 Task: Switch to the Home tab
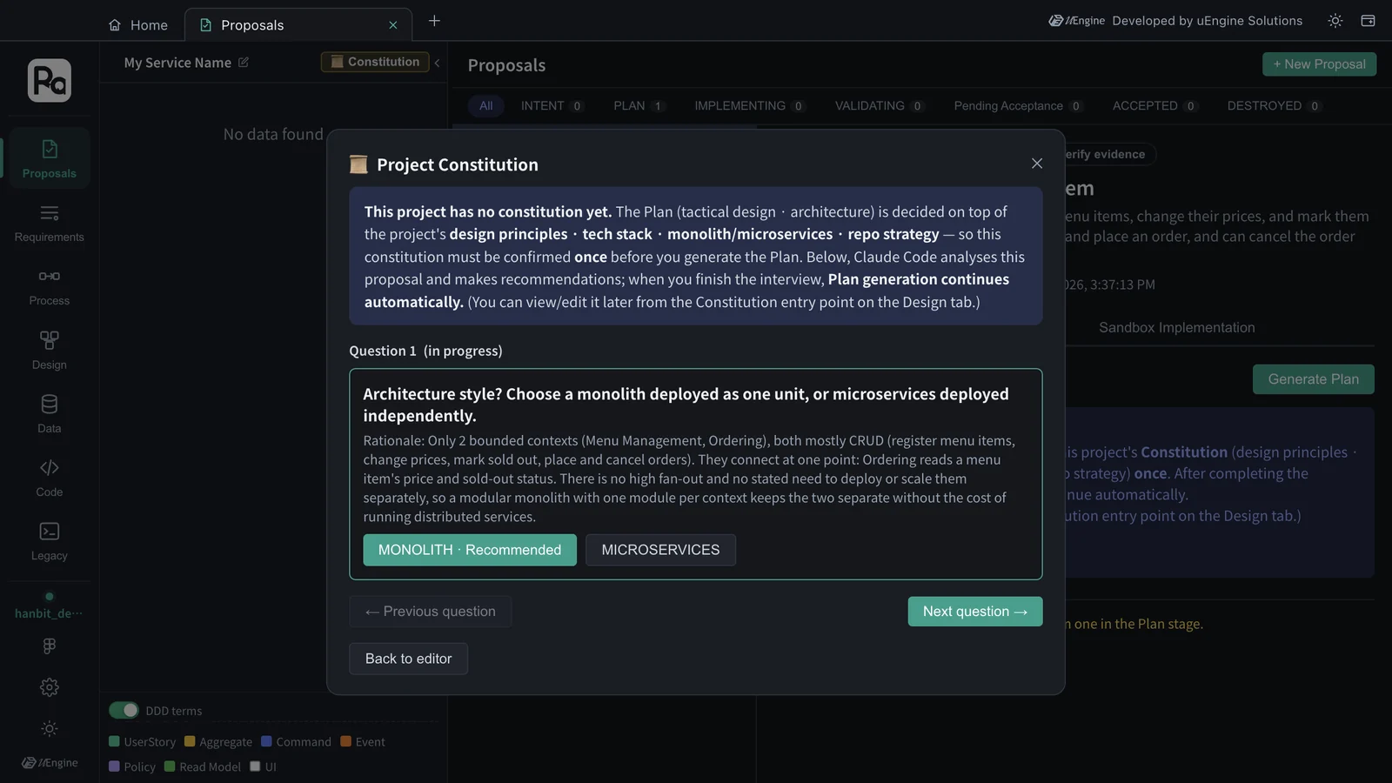pos(138,25)
